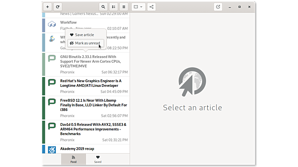Viewport: 298px width, 167px height.
Task: Open search with the magnifier icon
Action: [x=103, y=7]
